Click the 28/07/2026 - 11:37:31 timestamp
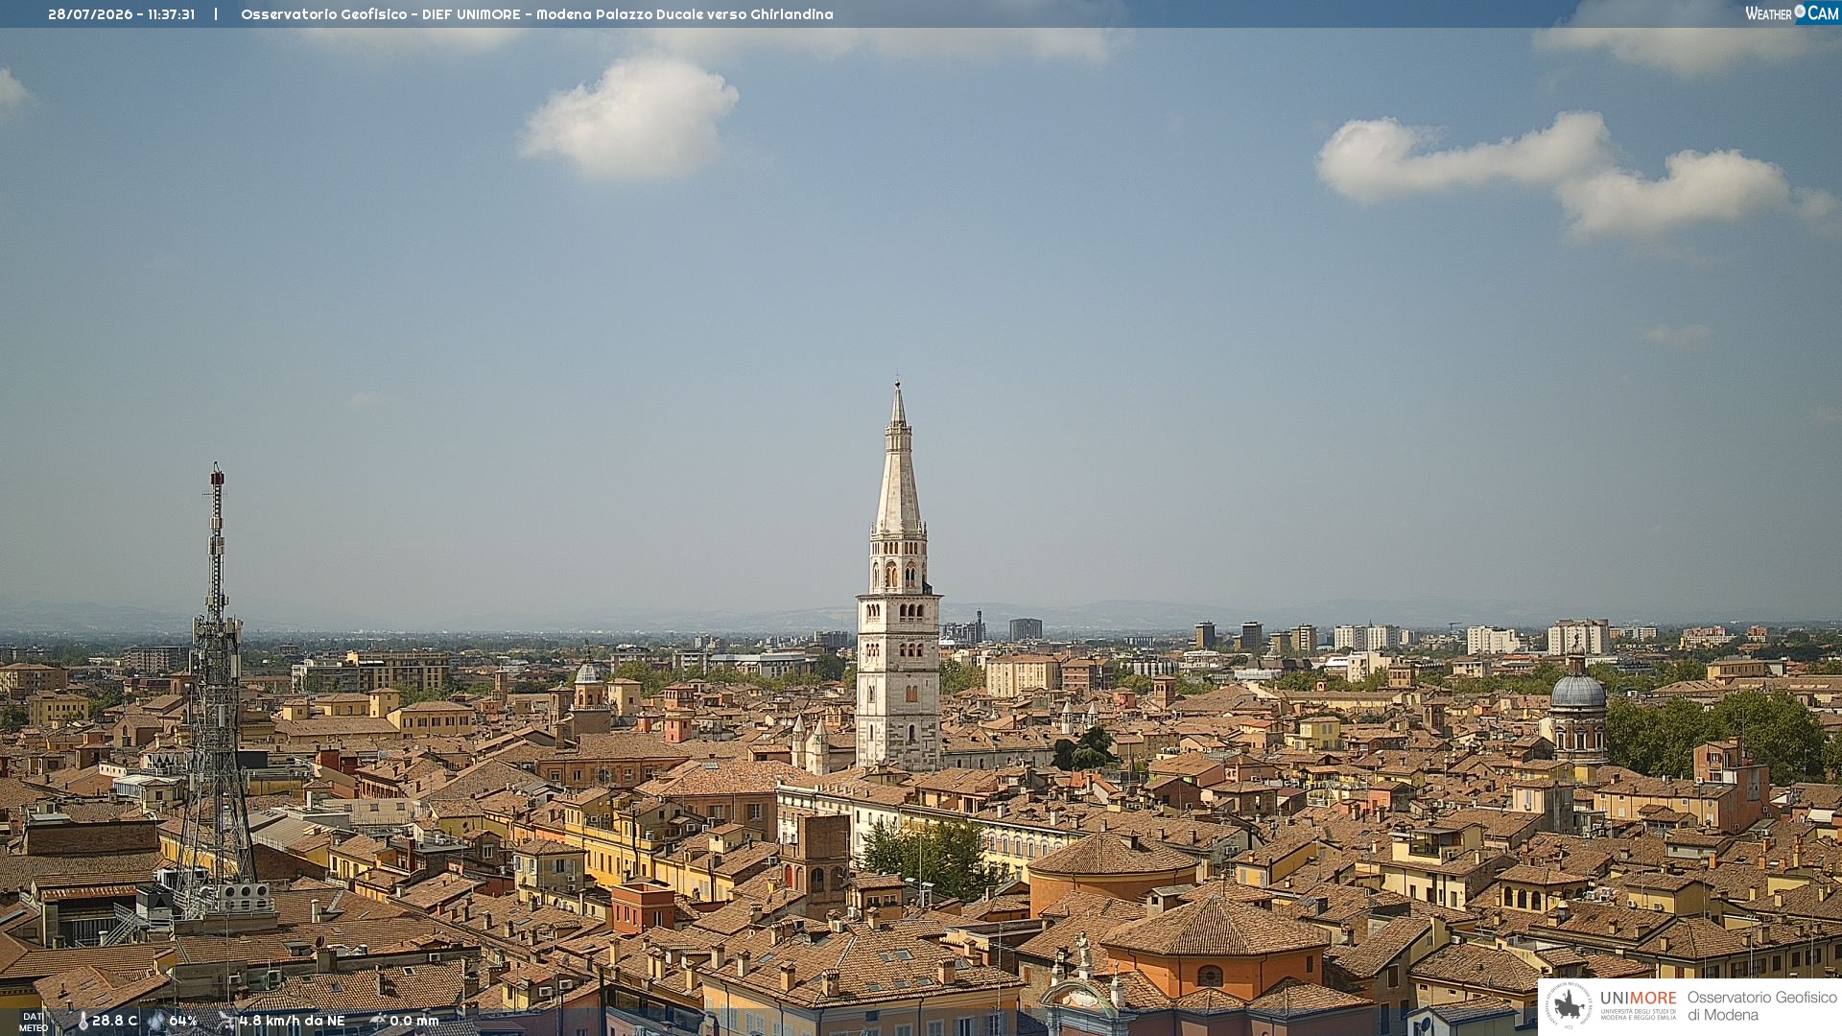The height and width of the screenshot is (1036, 1842). point(121,14)
